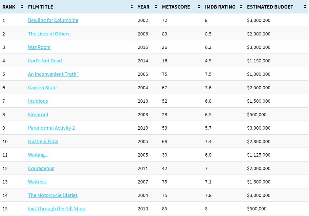Click the Estimated Budget sort arrows icon

(305, 7)
